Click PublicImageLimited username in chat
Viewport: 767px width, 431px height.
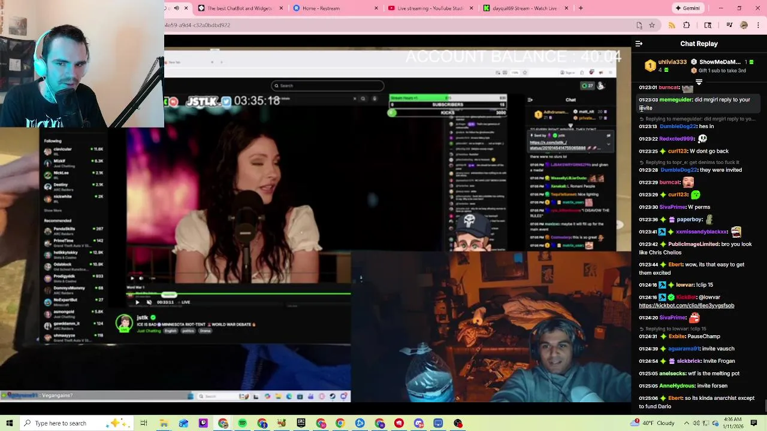coord(693,244)
